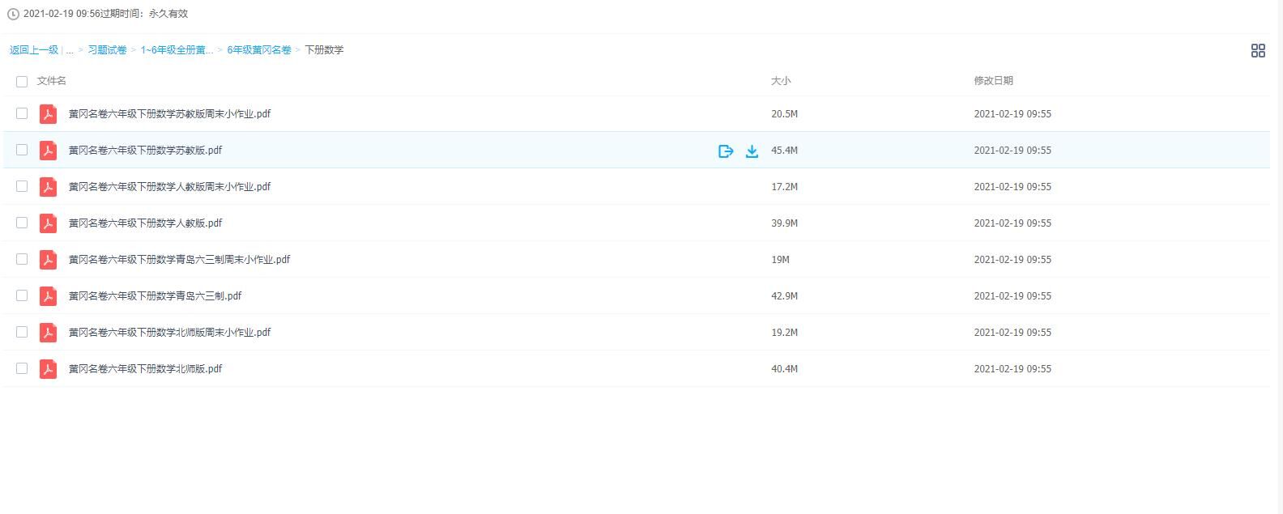The height and width of the screenshot is (514, 1283).
Task: Navigate to 6年级黄冈名卷 breadcrumb
Action: [259, 50]
